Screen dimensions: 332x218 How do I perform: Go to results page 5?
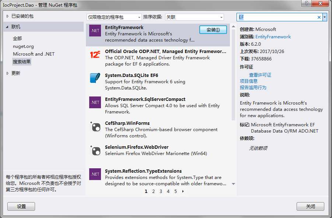coord(175,191)
